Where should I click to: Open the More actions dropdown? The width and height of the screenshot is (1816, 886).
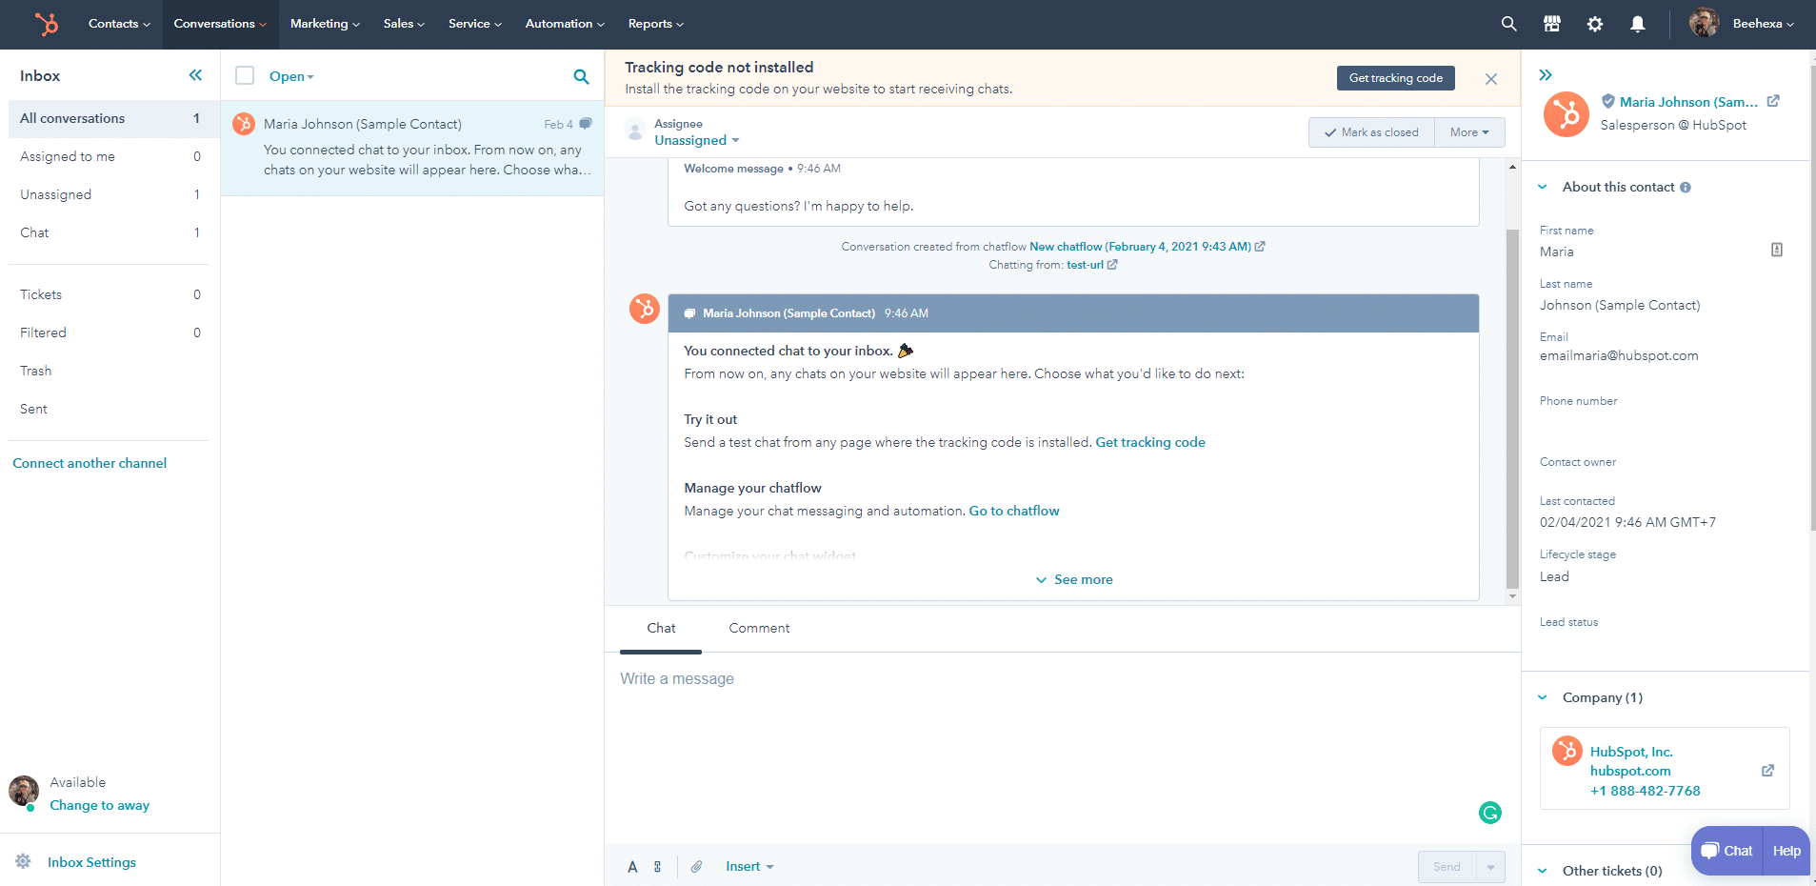[1469, 132]
